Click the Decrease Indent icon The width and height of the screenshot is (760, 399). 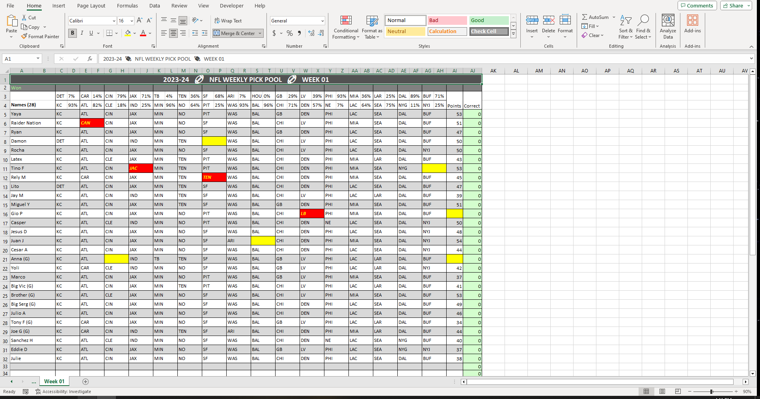195,33
